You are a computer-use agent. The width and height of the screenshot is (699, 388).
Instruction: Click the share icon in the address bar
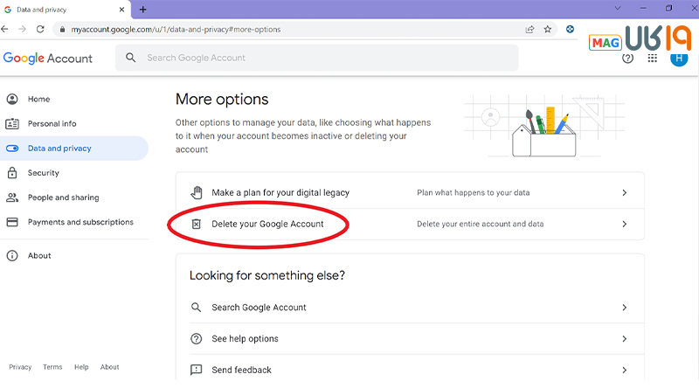529,30
